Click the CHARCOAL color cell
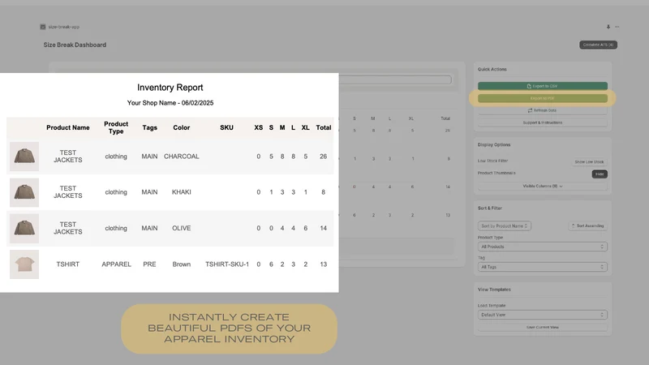Image resolution: width=649 pixels, height=365 pixels. (181, 157)
